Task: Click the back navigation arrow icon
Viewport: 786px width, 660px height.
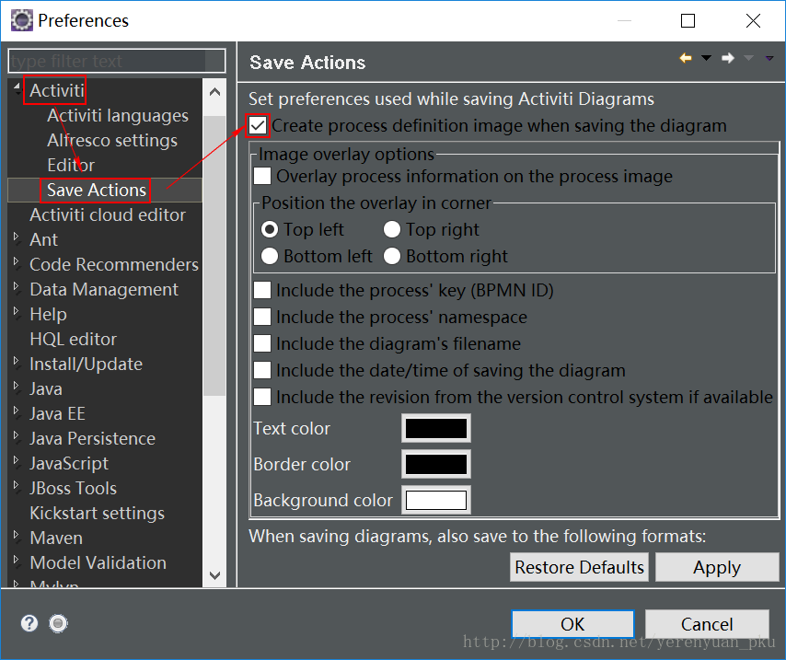Action: tap(686, 58)
